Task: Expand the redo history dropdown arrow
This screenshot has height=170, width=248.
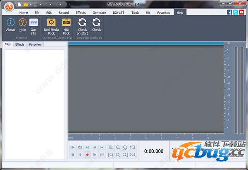Action: (60, 5)
